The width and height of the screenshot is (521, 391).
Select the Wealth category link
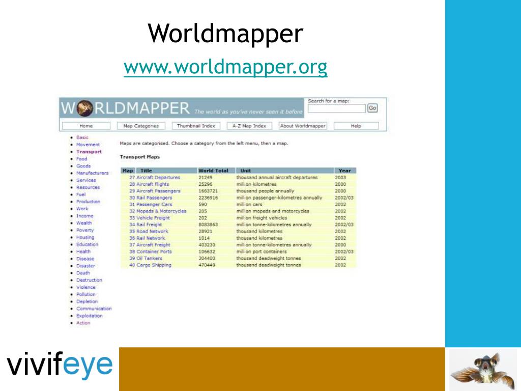coord(84,223)
